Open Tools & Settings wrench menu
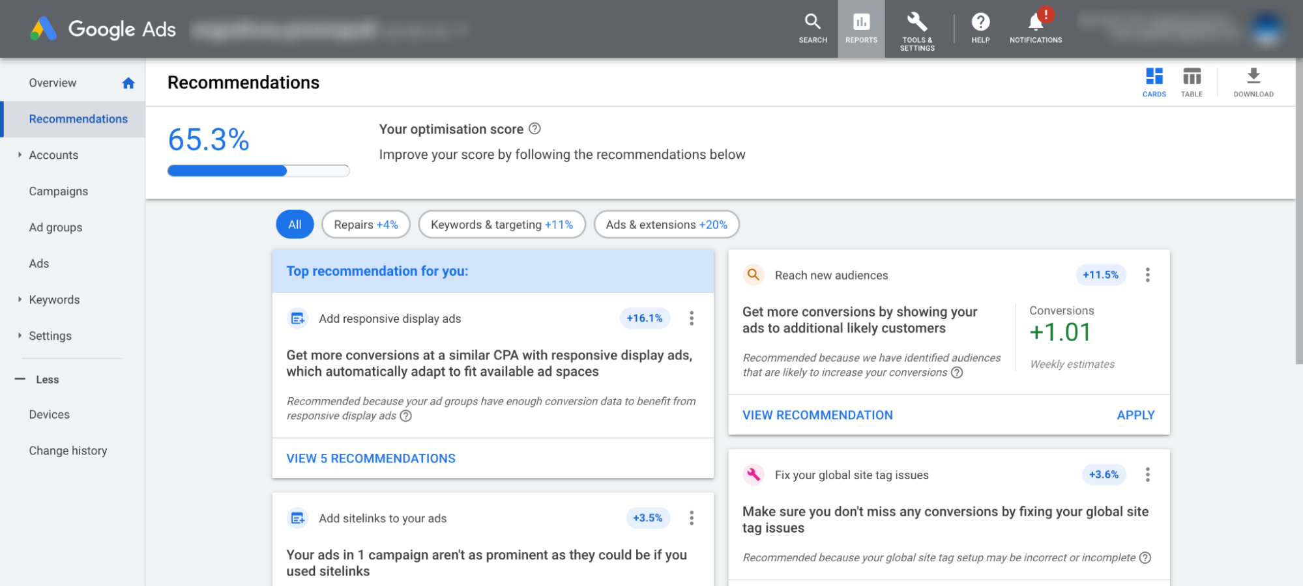 (x=917, y=31)
